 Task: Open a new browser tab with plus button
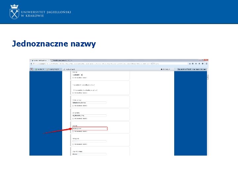tap(71, 61)
